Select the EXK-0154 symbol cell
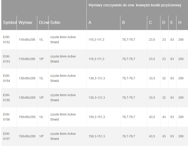 pos(7,78)
